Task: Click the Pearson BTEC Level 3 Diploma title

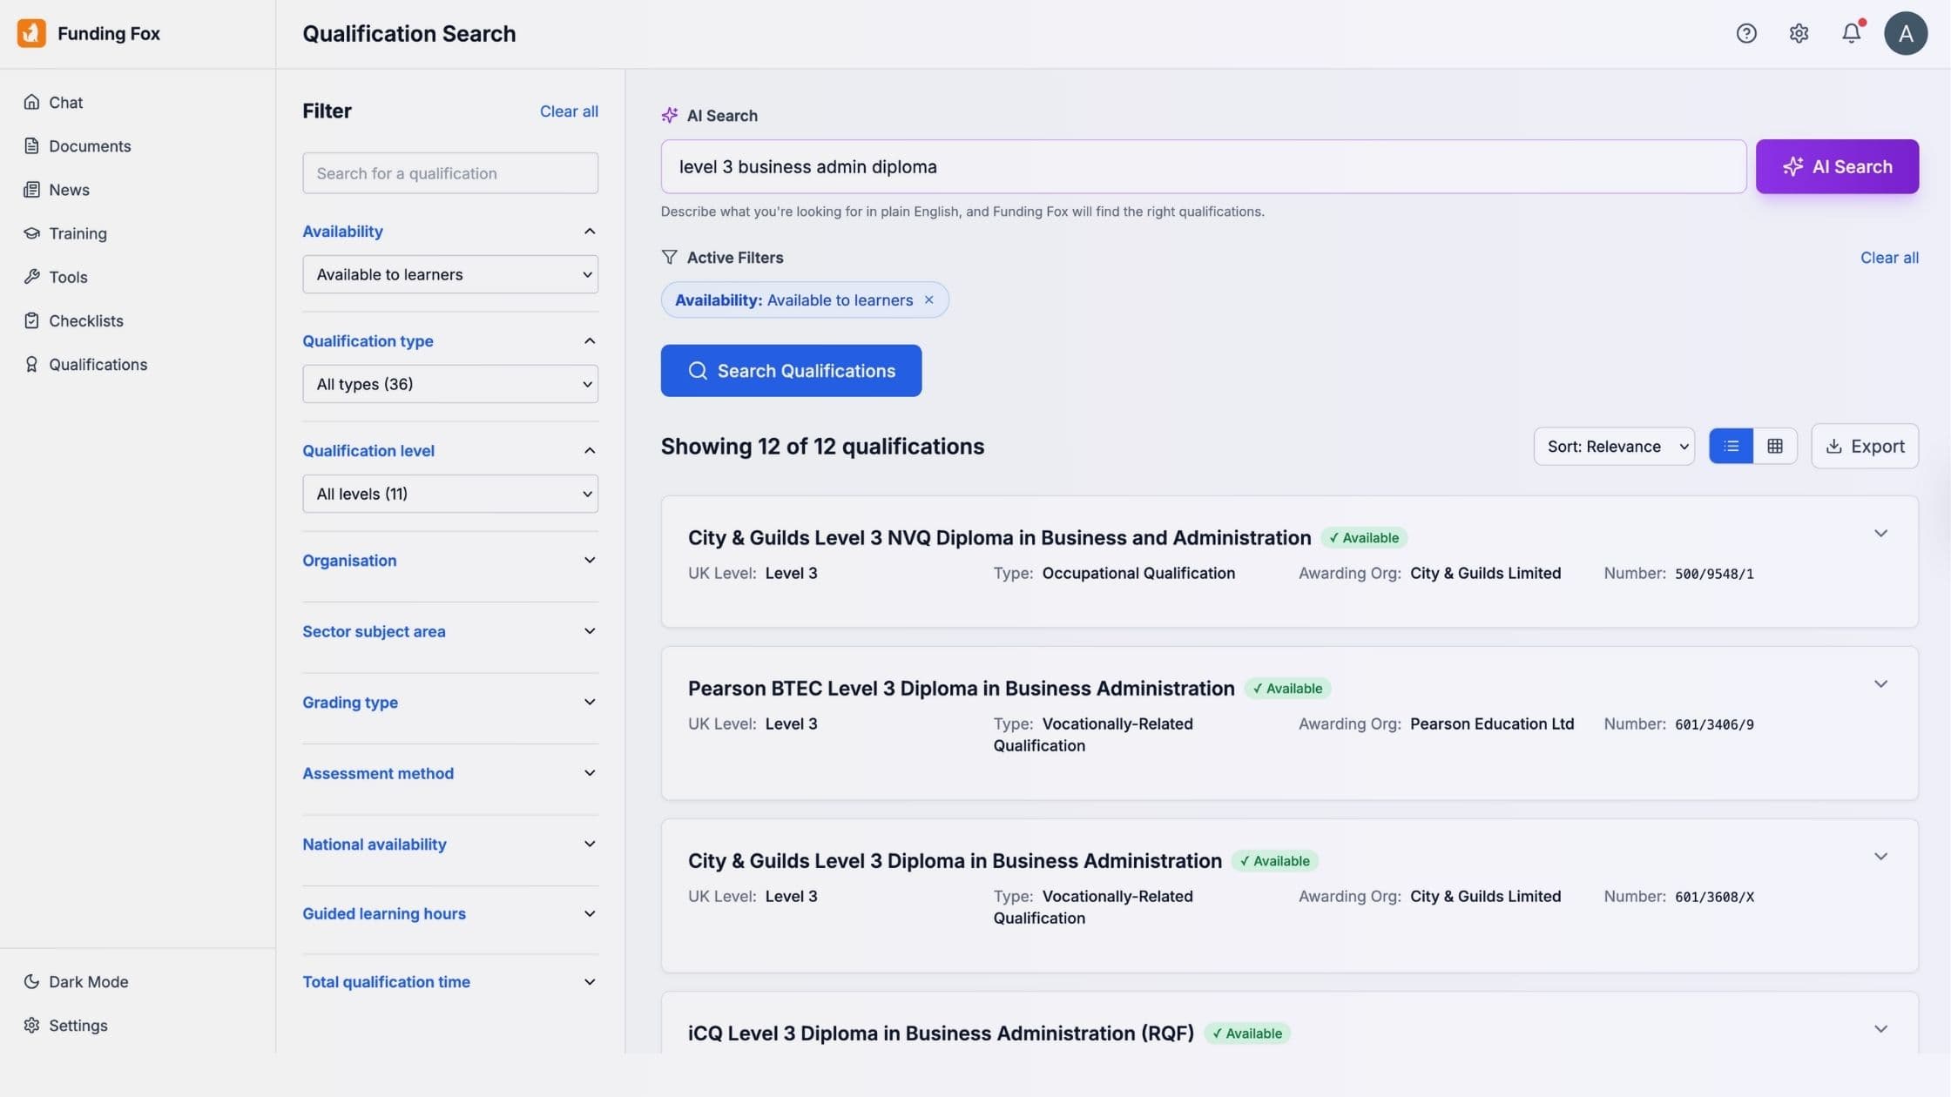Action: click(962, 688)
